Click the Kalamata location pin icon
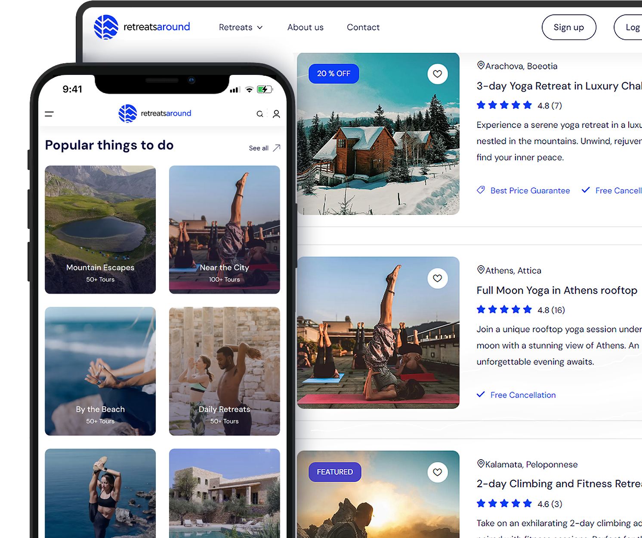642x538 pixels. (x=481, y=464)
